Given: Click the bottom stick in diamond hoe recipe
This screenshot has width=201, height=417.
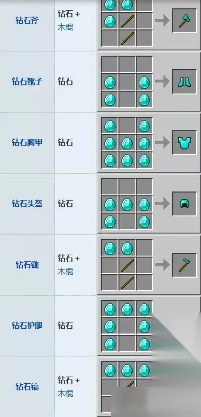Looking at the screenshot, I should 127,282.
